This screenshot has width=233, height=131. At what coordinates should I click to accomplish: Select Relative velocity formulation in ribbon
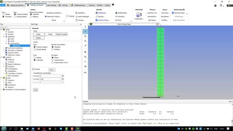click(x=31, y=17)
